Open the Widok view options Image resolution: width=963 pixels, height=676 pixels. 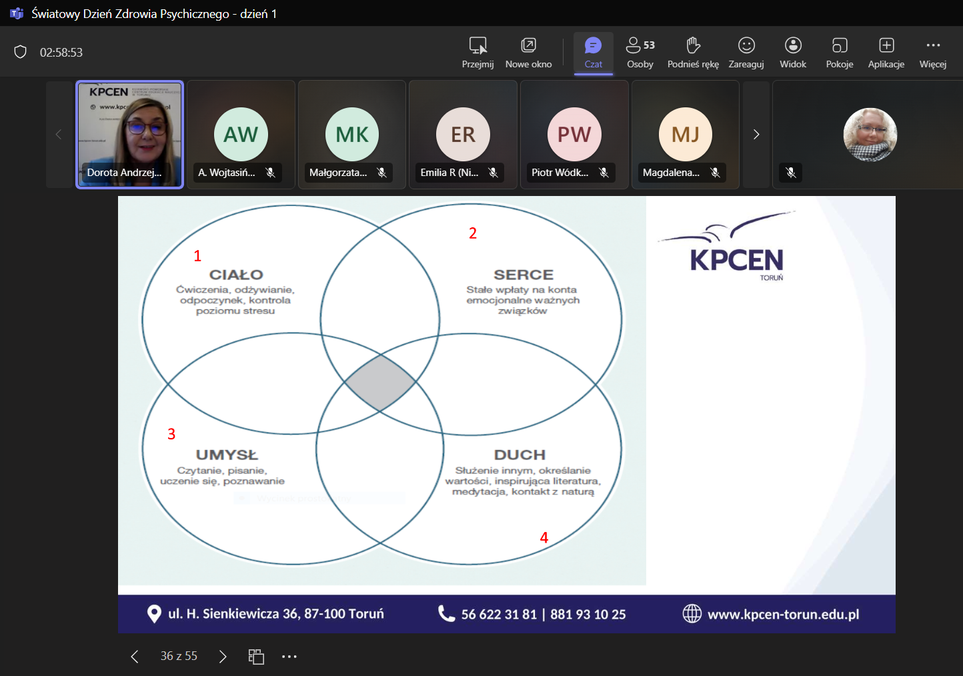pos(793,53)
